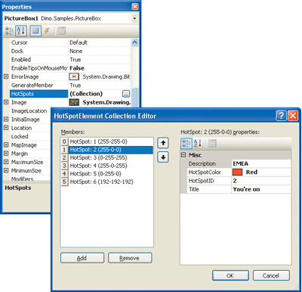This screenshot has width=302, height=292.
Task: Click Categorized view icon in Properties toolbar
Action: point(9,31)
